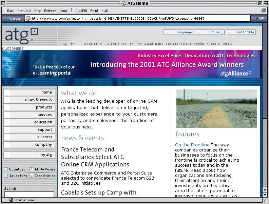Click the Internet zone globe icon
This screenshot has height=204, width=269.
click(11, 200)
